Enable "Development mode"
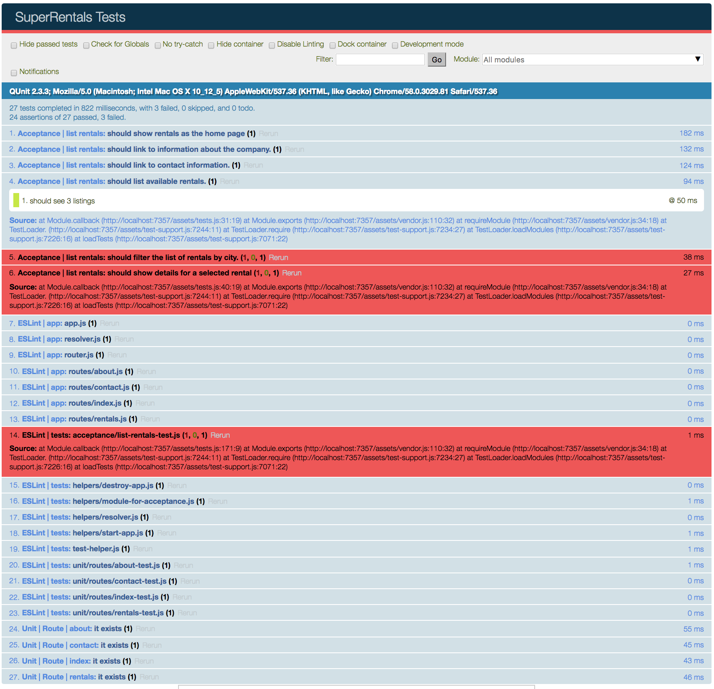This screenshot has width=714, height=689. click(x=395, y=45)
